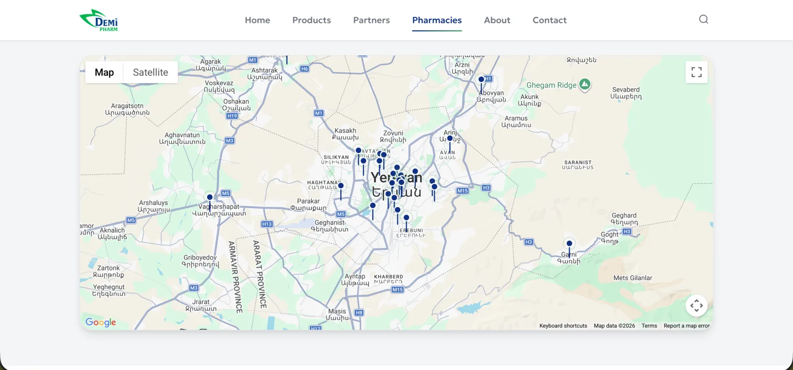The height and width of the screenshot is (370, 793).
Task: Select the pharmacy pin at Abovyan
Action: click(x=481, y=79)
